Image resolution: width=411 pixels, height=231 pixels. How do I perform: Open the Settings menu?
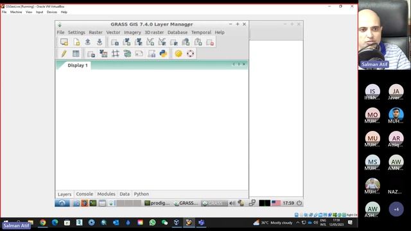click(76, 32)
